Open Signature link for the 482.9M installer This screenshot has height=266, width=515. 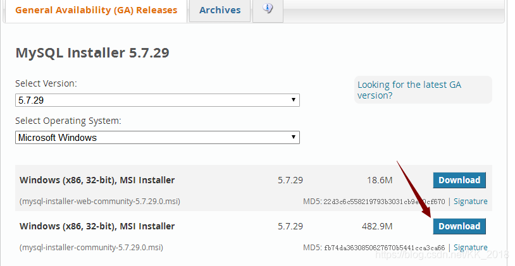coord(471,248)
